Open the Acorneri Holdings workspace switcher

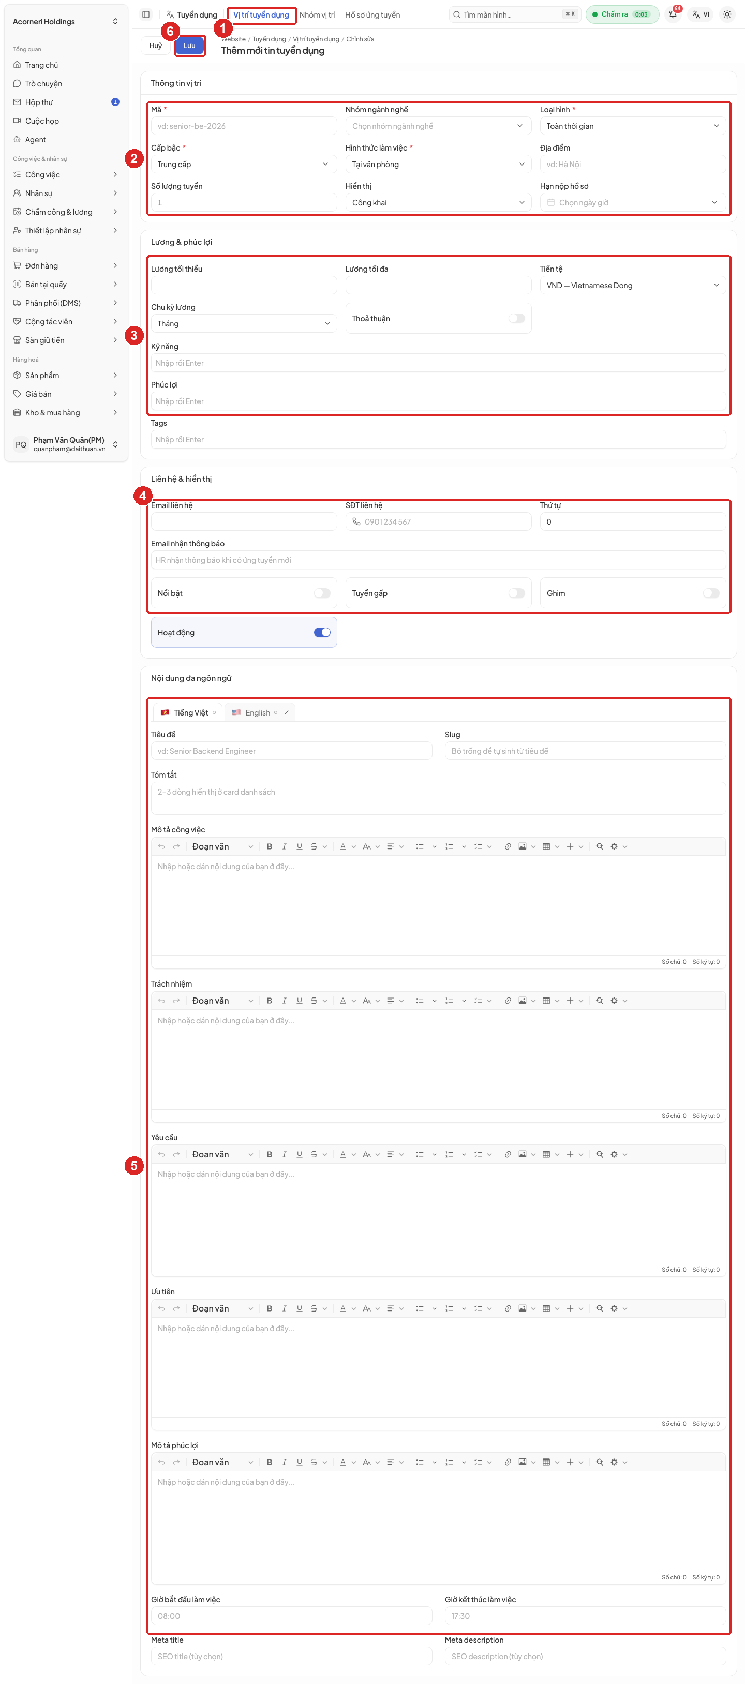pos(66,22)
